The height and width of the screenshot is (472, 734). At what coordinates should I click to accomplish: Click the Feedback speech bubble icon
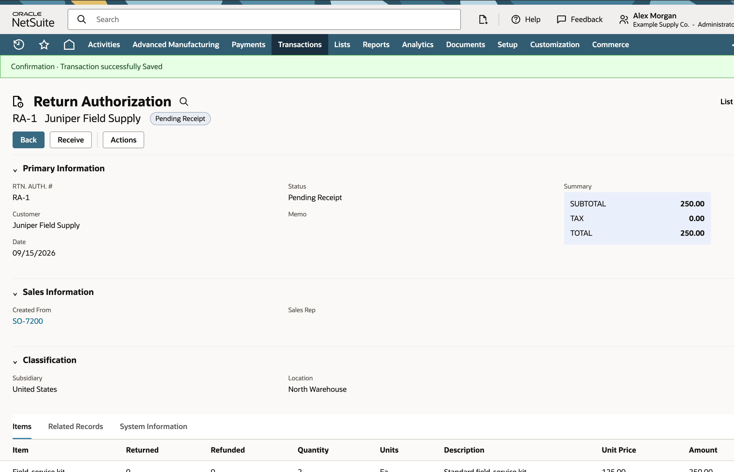pyautogui.click(x=561, y=19)
